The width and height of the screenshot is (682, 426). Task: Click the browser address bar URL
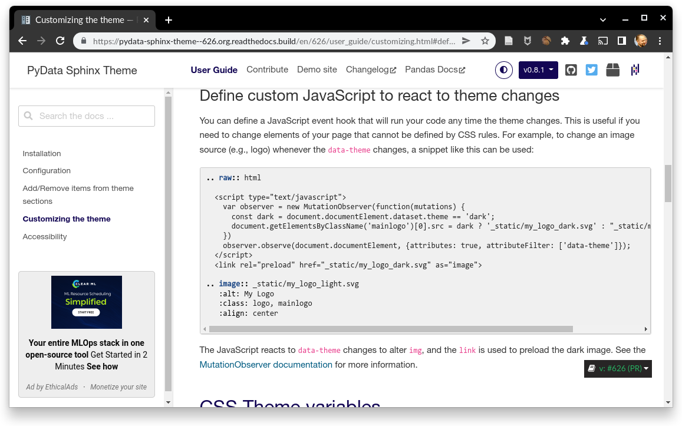point(274,41)
